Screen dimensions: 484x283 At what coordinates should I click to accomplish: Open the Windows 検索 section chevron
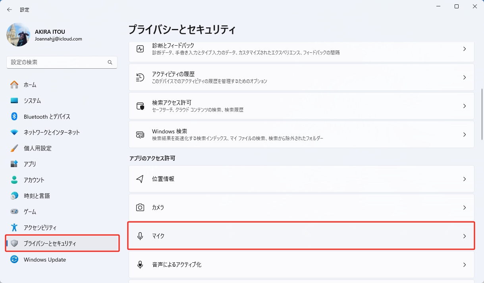click(465, 134)
